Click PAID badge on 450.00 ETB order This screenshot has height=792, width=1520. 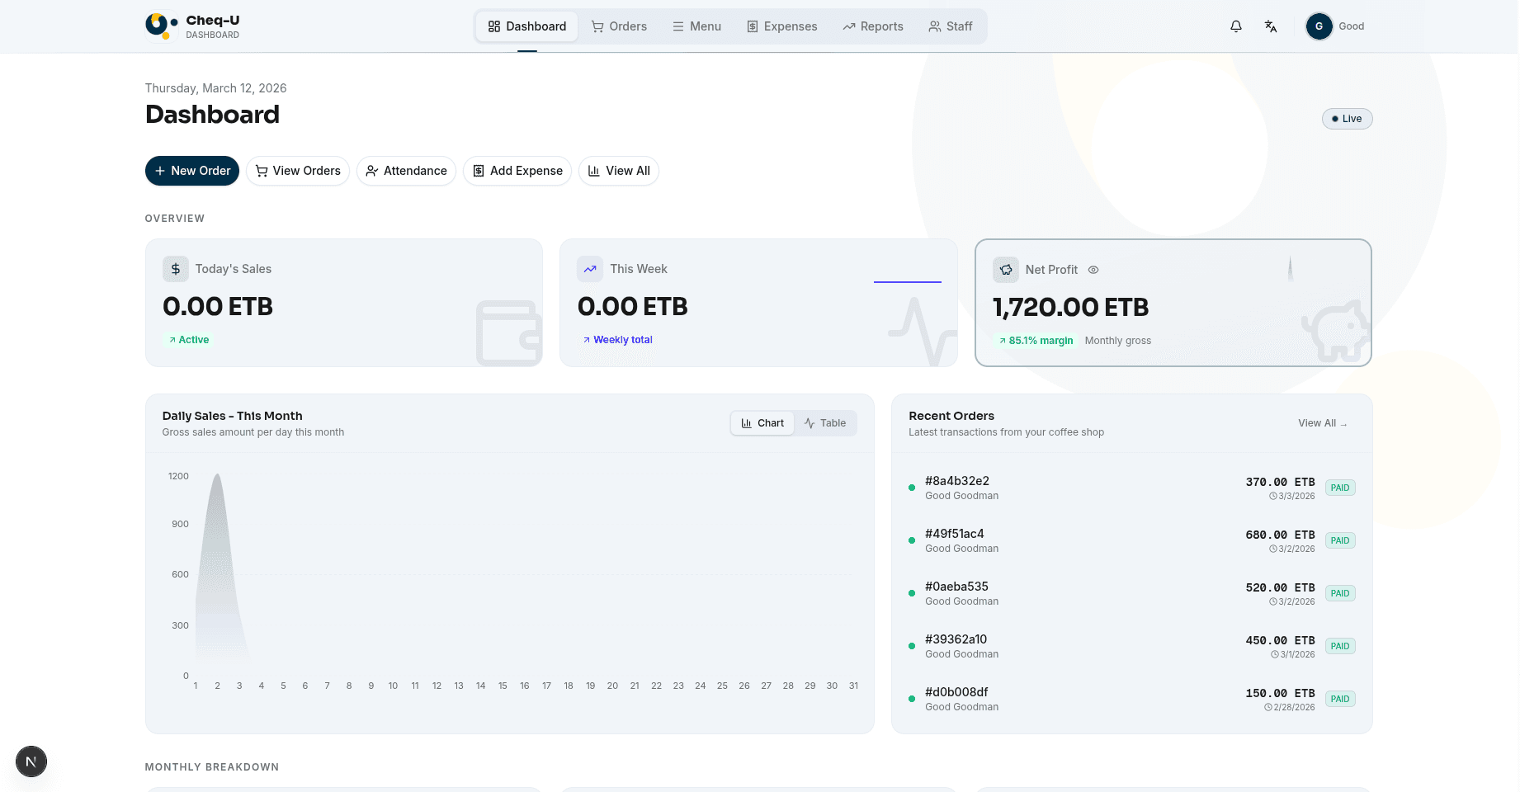pos(1340,646)
